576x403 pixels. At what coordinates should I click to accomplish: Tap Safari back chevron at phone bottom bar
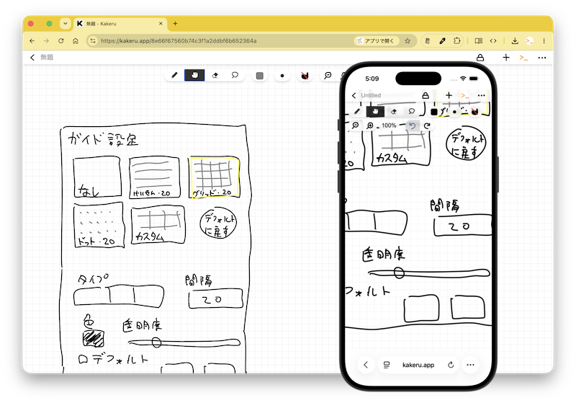(366, 365)
